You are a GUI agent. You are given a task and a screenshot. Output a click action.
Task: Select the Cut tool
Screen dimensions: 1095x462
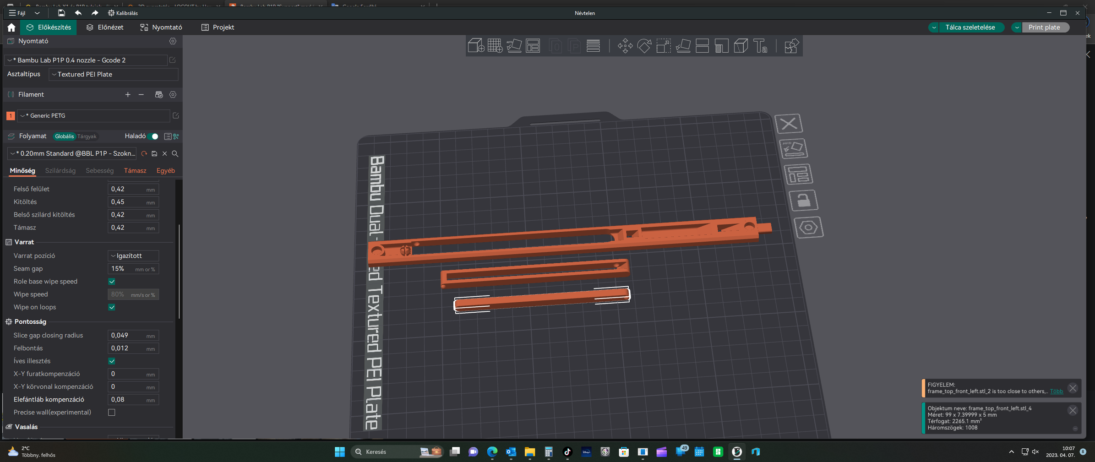[702, 46]
